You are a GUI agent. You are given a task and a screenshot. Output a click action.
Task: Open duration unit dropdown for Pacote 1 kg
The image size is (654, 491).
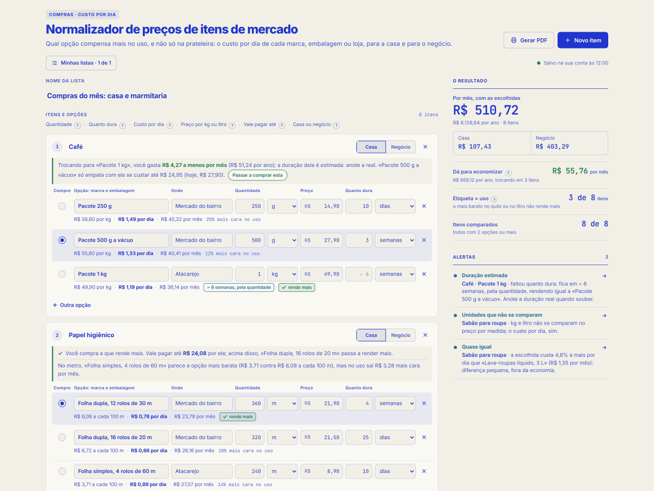(x=395, y=274)
